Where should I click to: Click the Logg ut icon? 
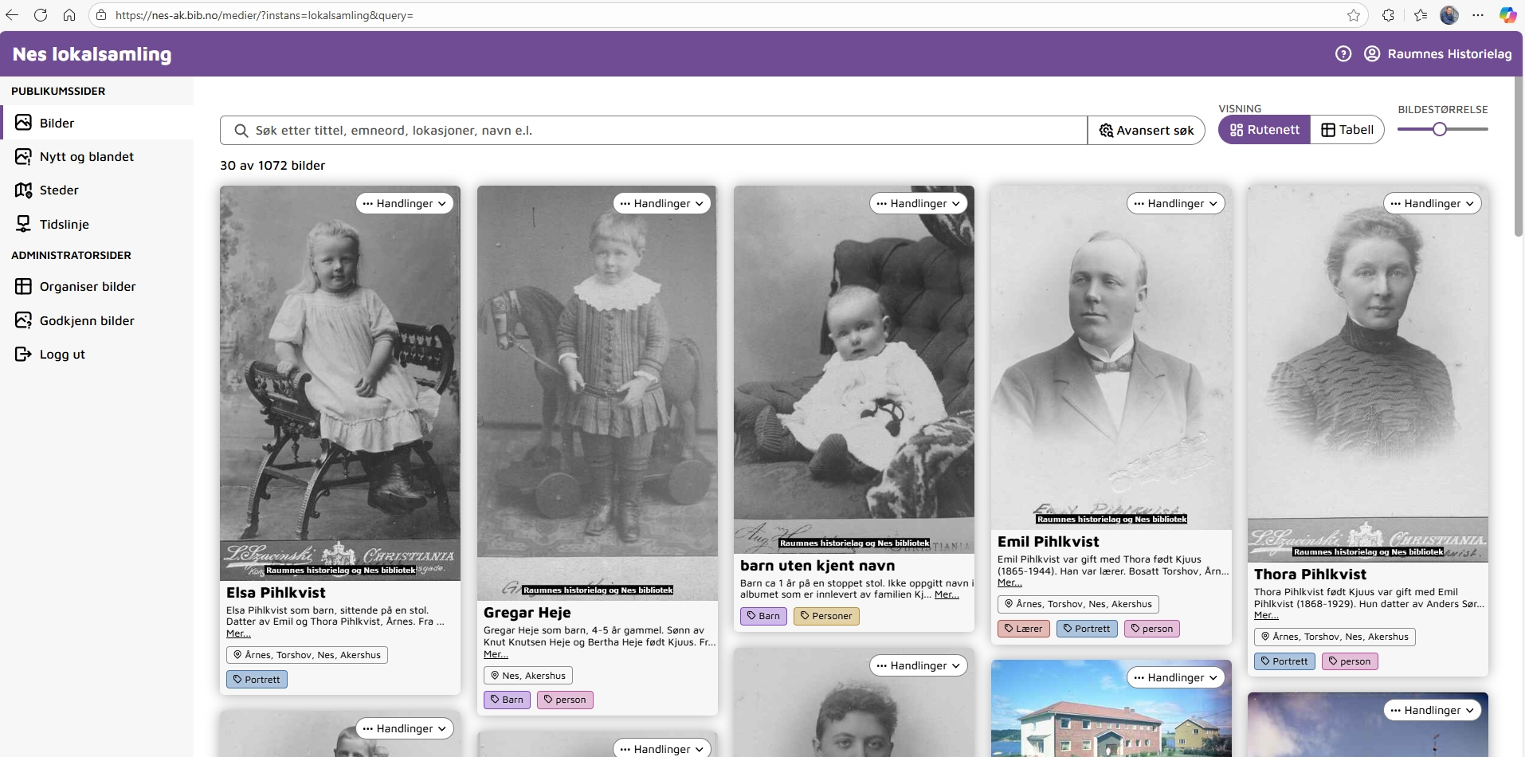23,355
